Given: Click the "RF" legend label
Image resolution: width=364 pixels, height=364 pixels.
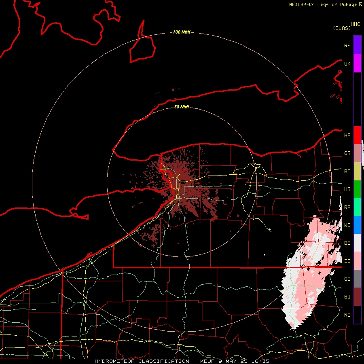Looking at the screenshot, I should coord(347,46).
